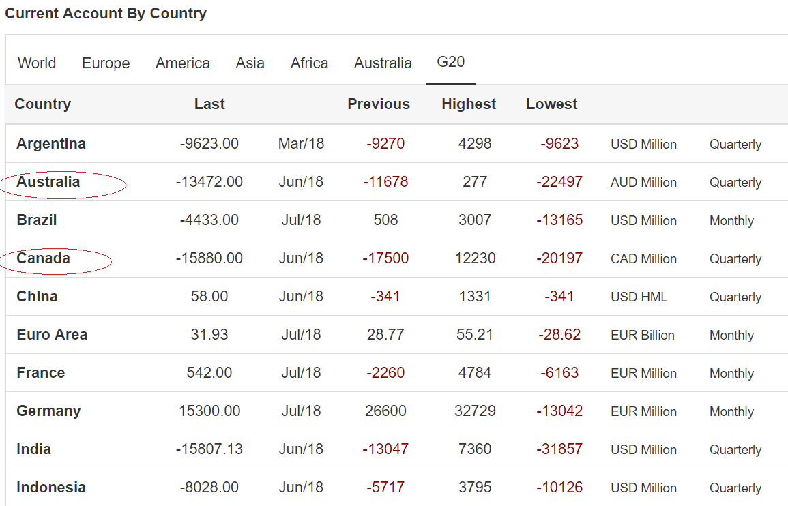Sort by the Country column header
Image resolution: width=788 pixels, height=506 pixels.
(43, 104)
